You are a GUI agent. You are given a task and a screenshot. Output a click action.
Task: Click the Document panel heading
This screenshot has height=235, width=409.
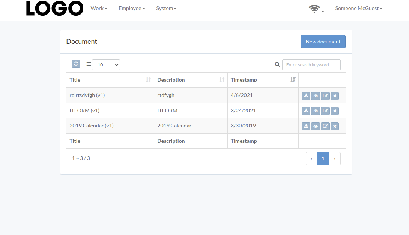coord(82,42)
